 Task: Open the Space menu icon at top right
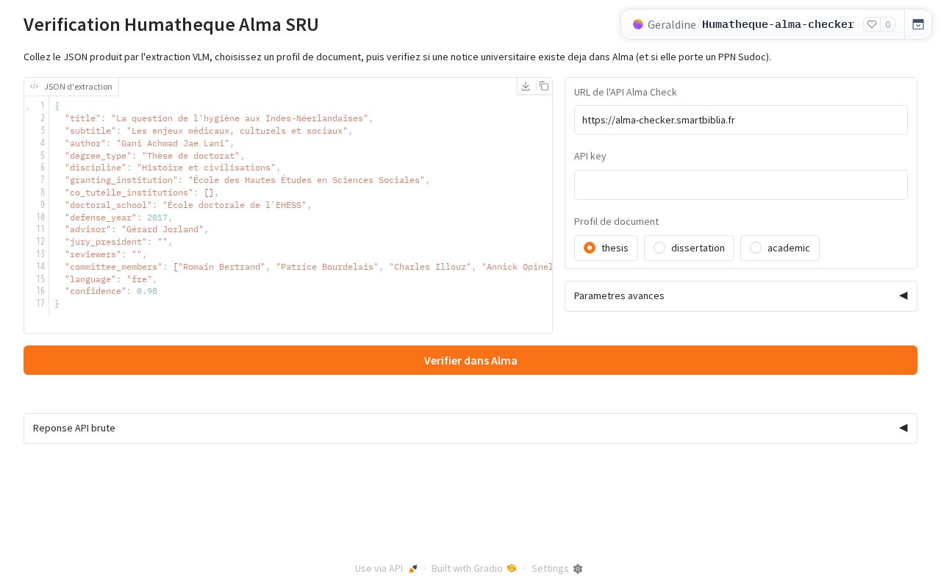click(x=918, y=24)
